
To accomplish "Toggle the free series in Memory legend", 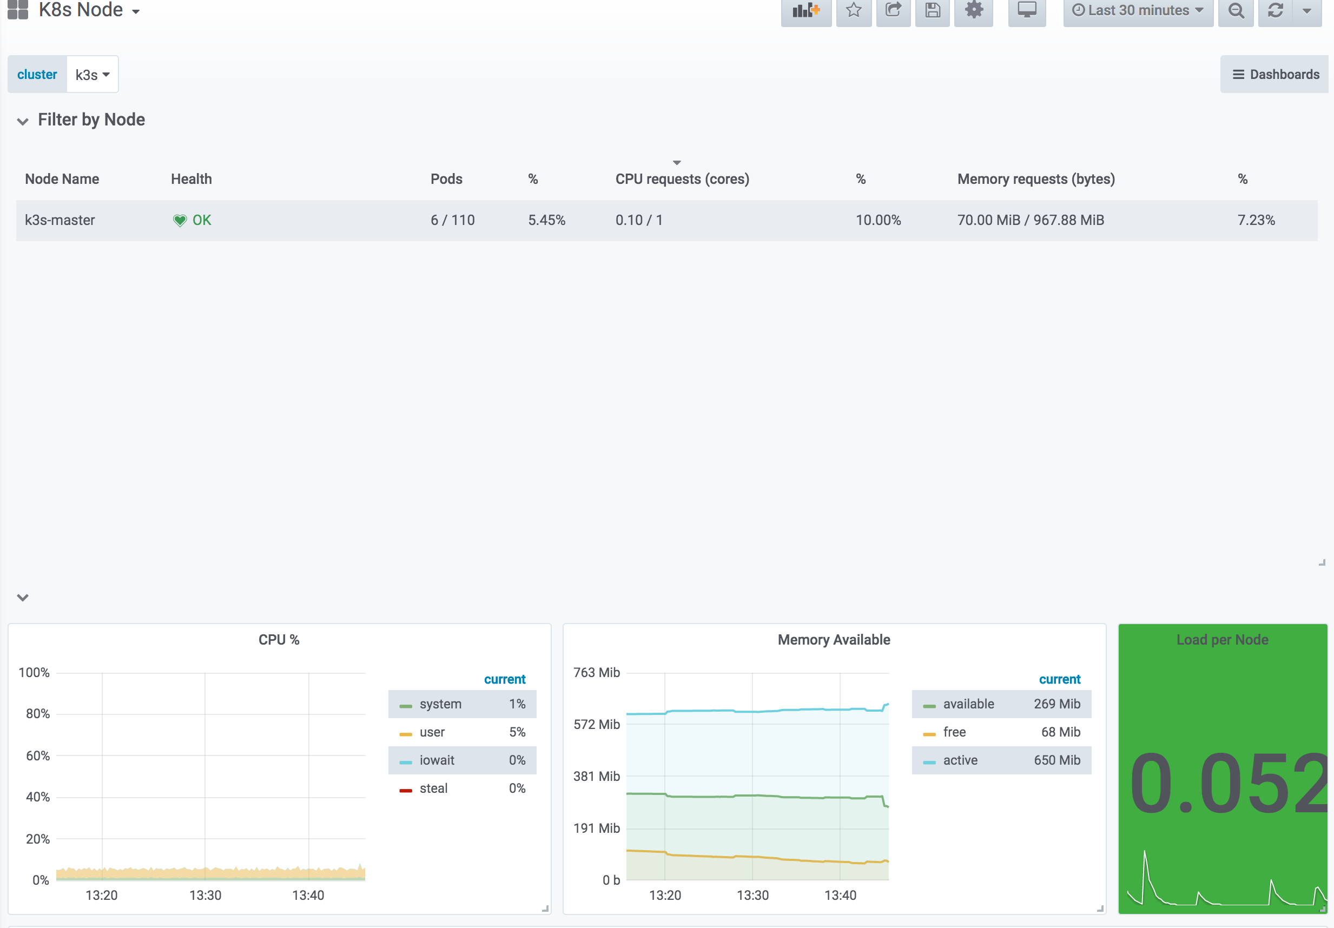I will click(x=955, y=732).
